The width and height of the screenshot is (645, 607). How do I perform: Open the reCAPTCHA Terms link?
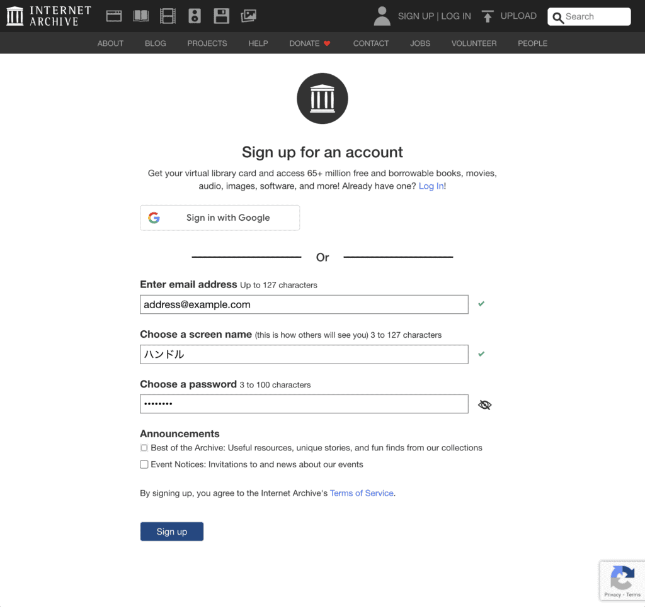pyautogui.click(x=633, y=594)
